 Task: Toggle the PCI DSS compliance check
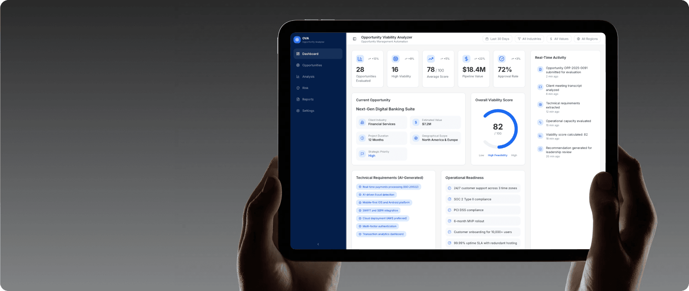[x=449, y=210]
